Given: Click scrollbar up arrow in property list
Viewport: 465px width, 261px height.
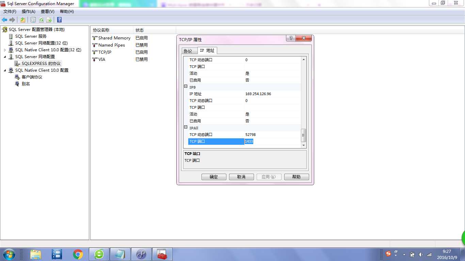Looking at the screenshot, I should point(304,59).
